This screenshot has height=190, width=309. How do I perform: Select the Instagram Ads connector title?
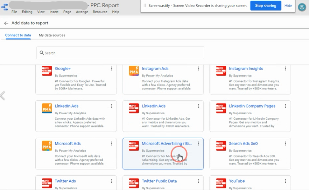[155, 68]
